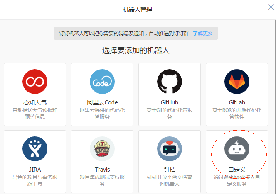Screen dimensions: 276x194
Task: Click the 心知天气 title text
Action: 35,102
